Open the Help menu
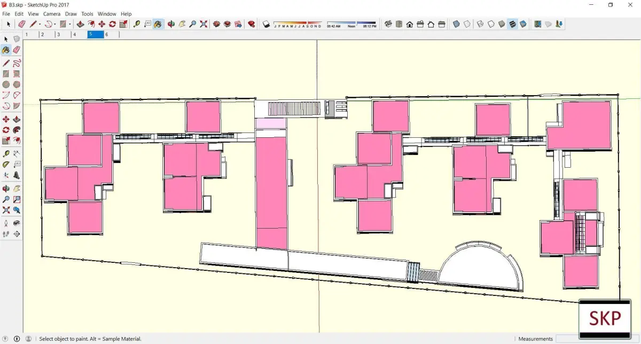641x344 pixels. pos(126,14)
